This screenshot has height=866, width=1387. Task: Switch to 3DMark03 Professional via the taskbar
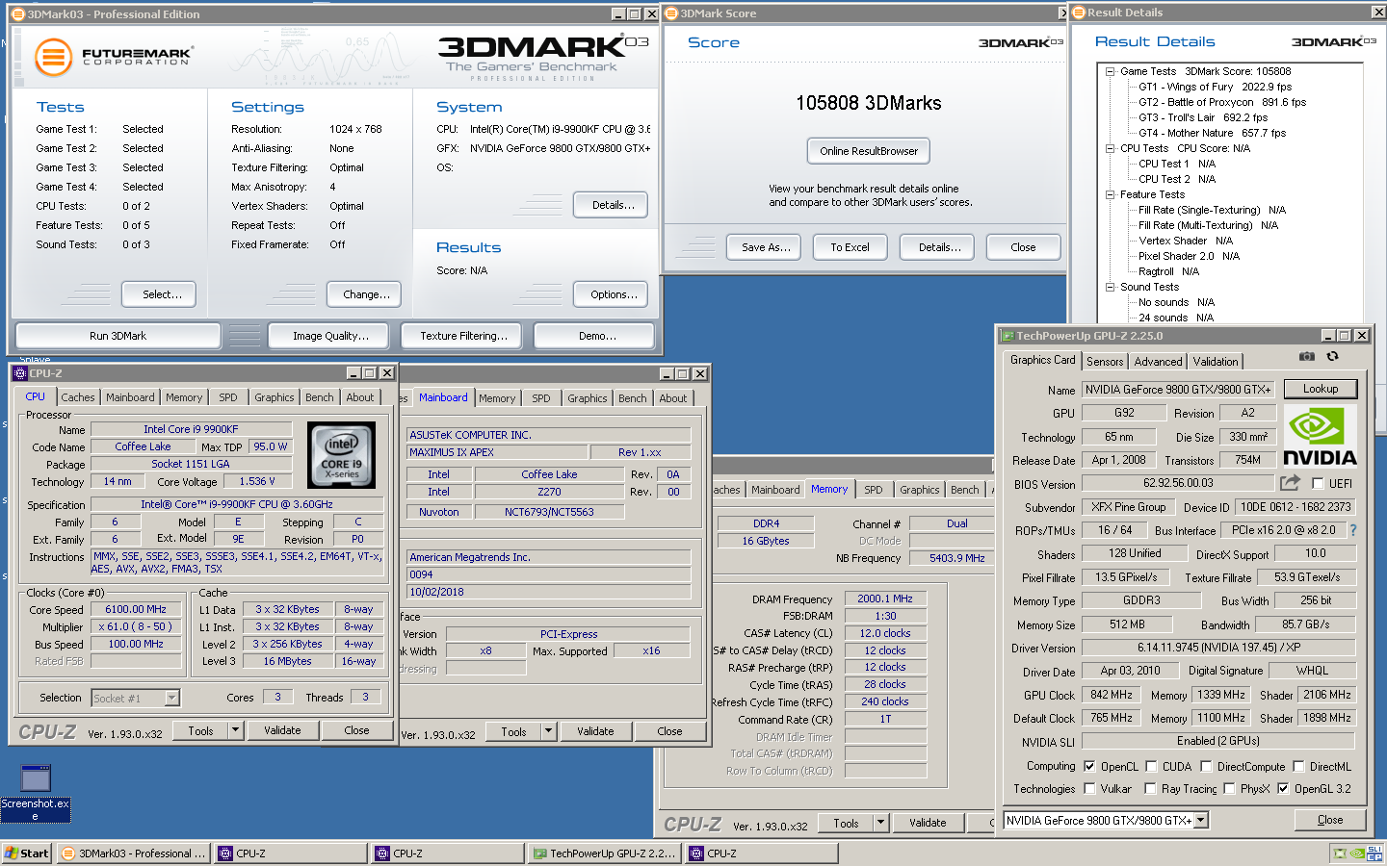133,853
